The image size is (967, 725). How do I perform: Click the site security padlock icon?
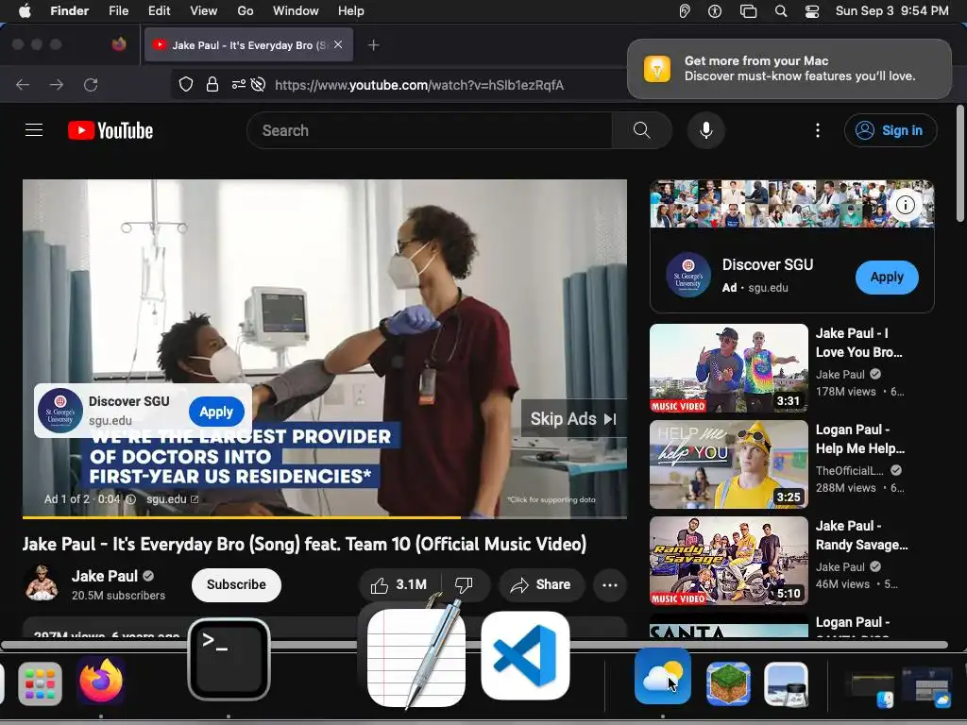coord(212,84)
